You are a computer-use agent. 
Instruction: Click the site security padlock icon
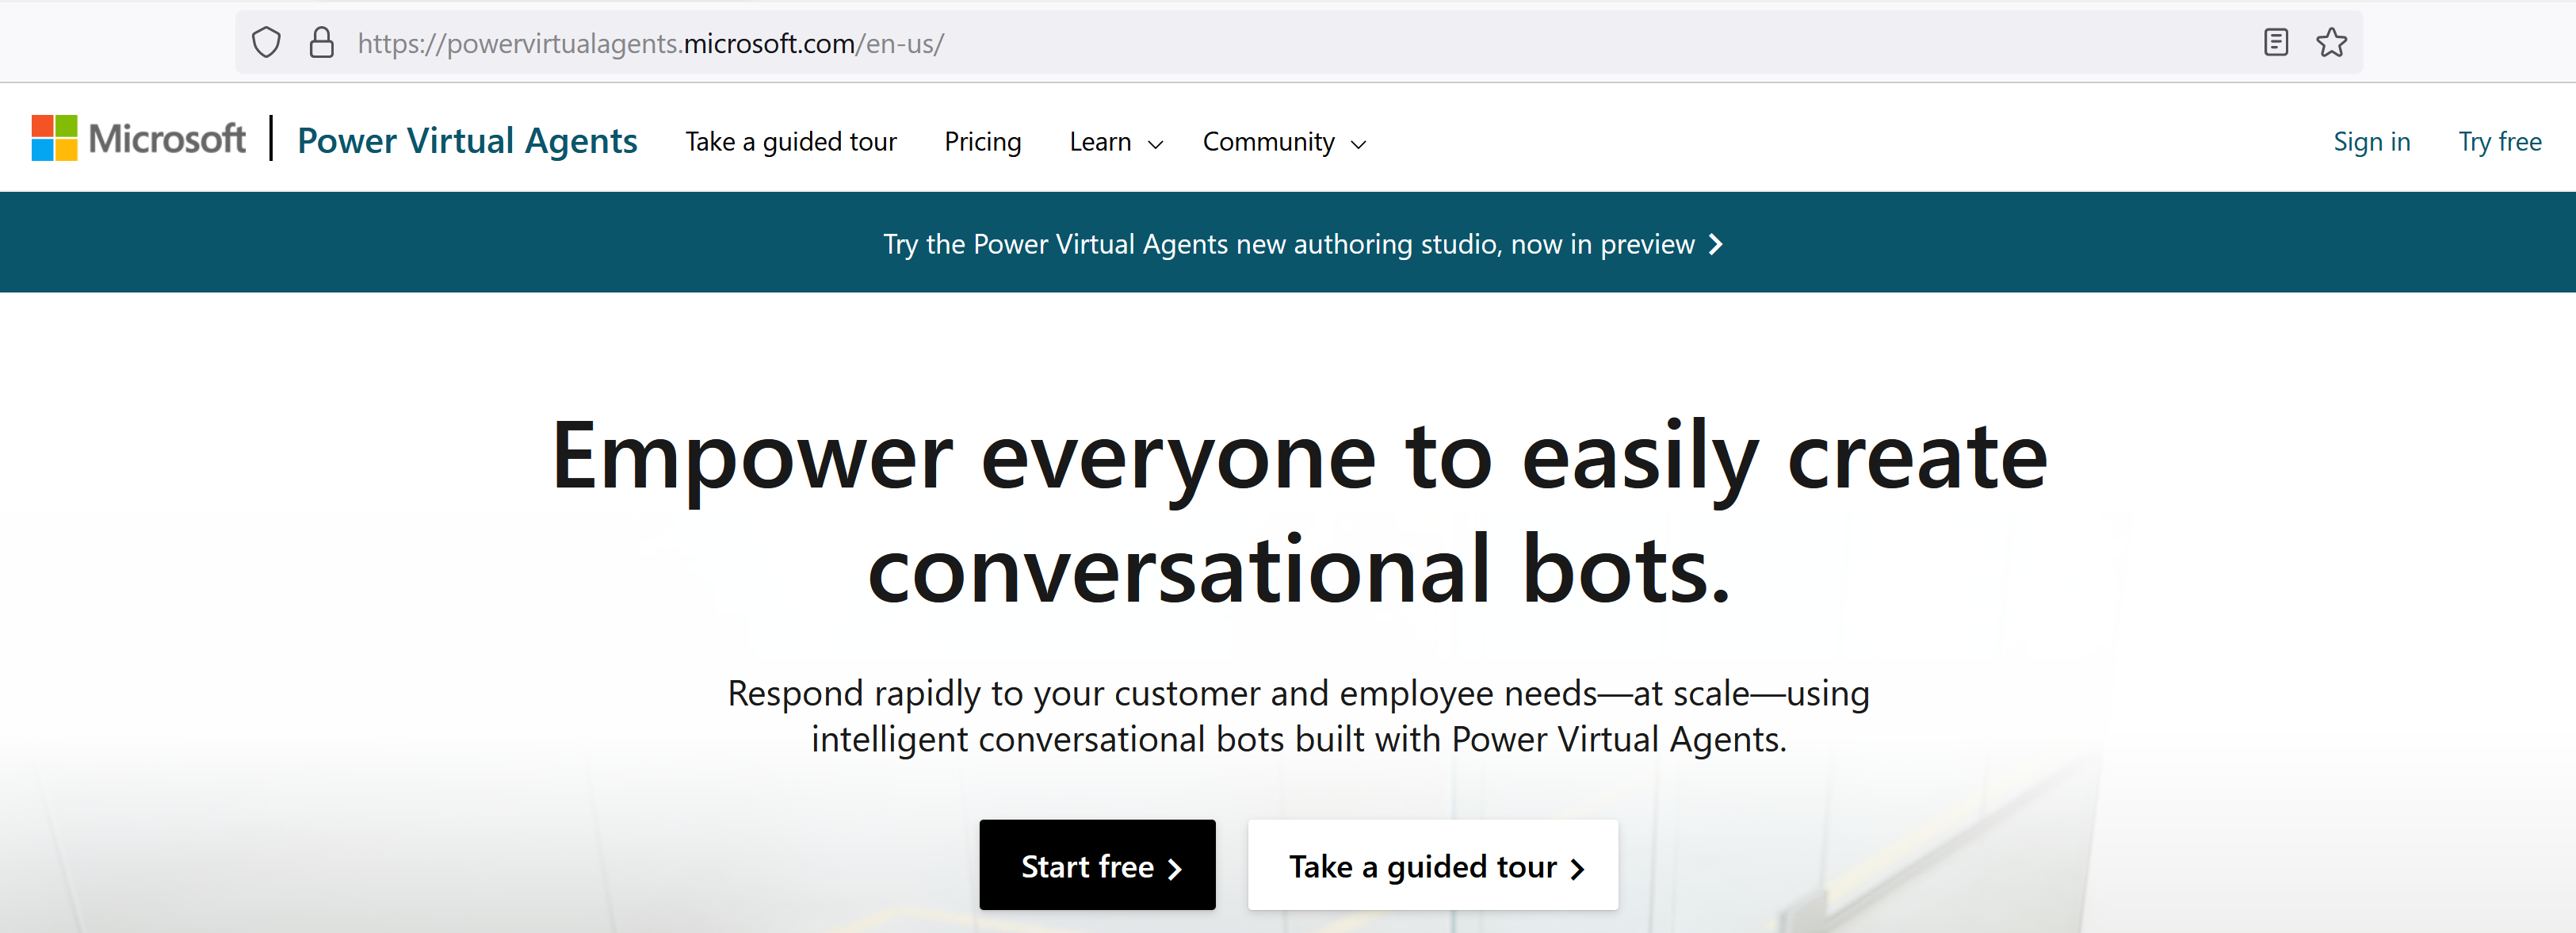pyautogui.click(x=321, y=43)
